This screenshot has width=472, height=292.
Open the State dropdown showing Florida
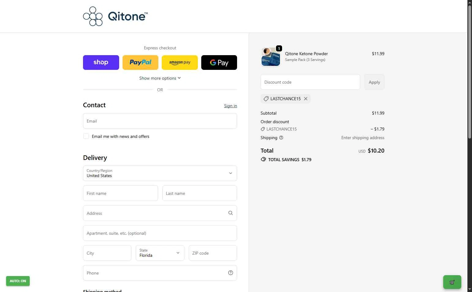(x=160, y=253)
